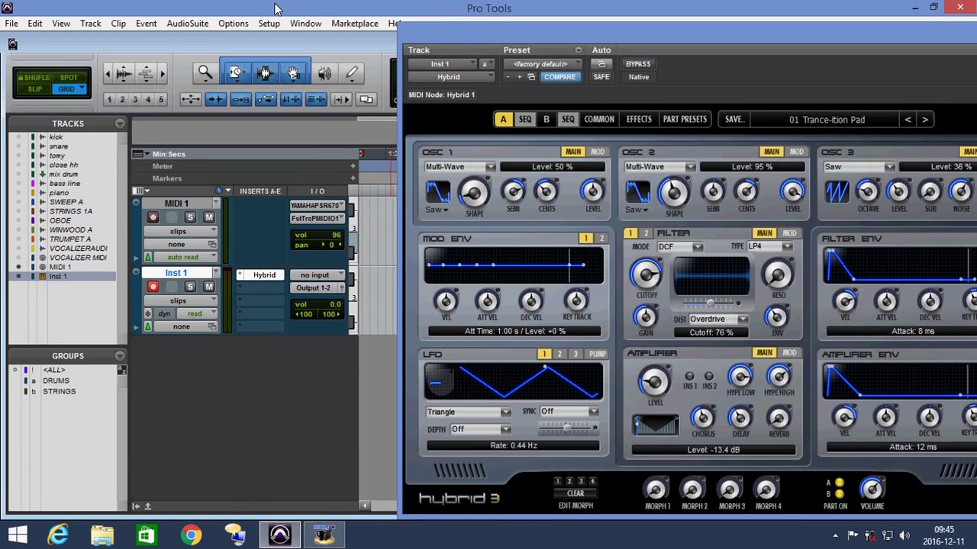Click the filter CUTOFF knob
The height and width of the screenshot is (549, 977).
[646, 274]
